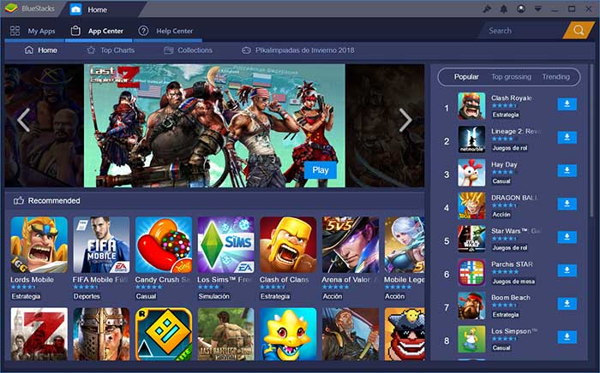Click the Last Empire War Z banner
The height and width of the screenshot is (373, 600).
(214, 125)
